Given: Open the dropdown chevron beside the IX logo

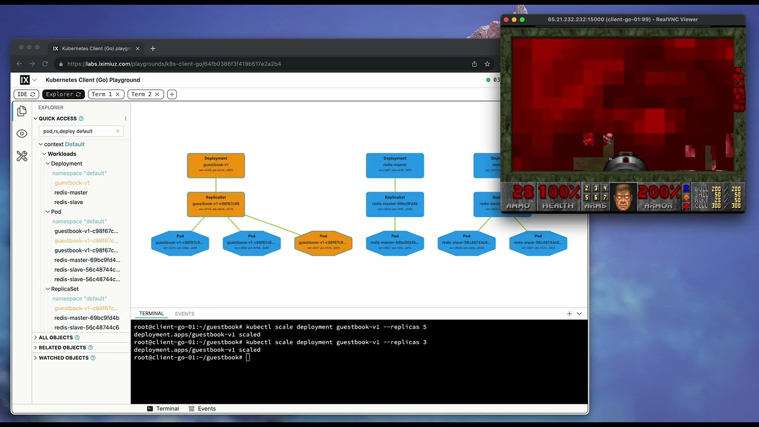Looking at the screenshot, I should coord(35,80).
